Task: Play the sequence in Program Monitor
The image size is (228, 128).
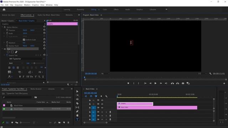Action: (x=155, y=83)
